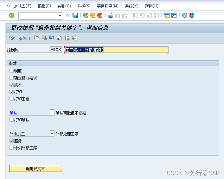The height and width of the screenshot is (179, 224).
Task: Enable the 打印确认 checkbox
Action: click(12, 120)
